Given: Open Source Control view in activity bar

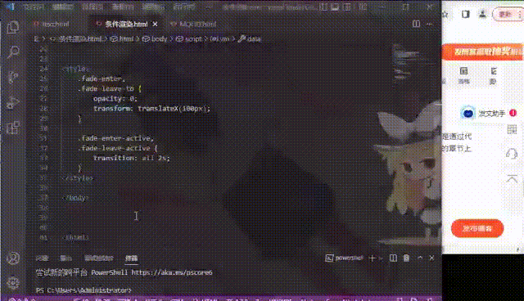Looking at the screenshot, I should click(13, 77).
